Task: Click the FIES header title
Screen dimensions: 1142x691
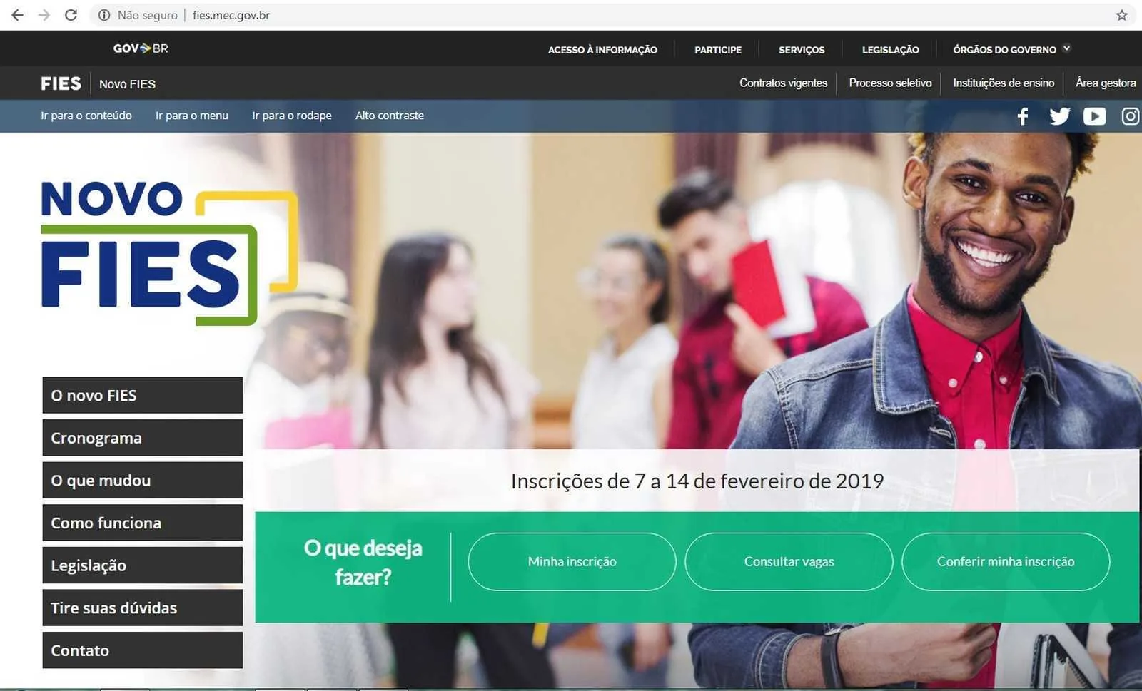Action: [61, 83]
